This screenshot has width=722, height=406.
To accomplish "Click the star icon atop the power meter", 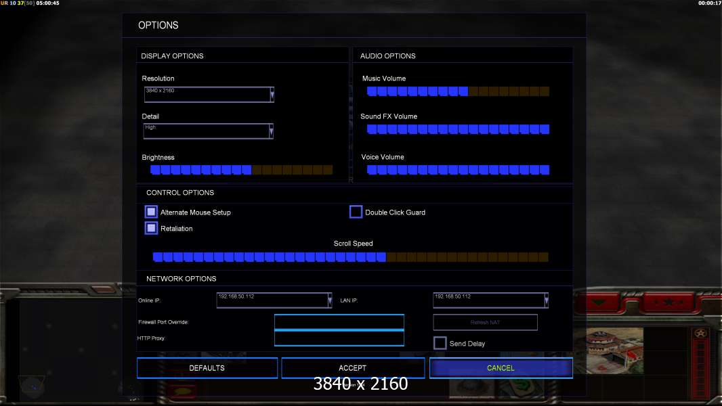I will tap(700, 334).
